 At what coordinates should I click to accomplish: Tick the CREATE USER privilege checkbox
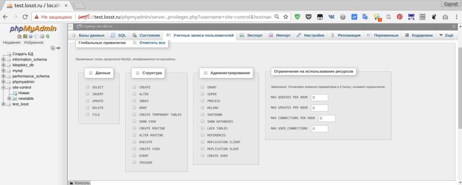[203, 156]
